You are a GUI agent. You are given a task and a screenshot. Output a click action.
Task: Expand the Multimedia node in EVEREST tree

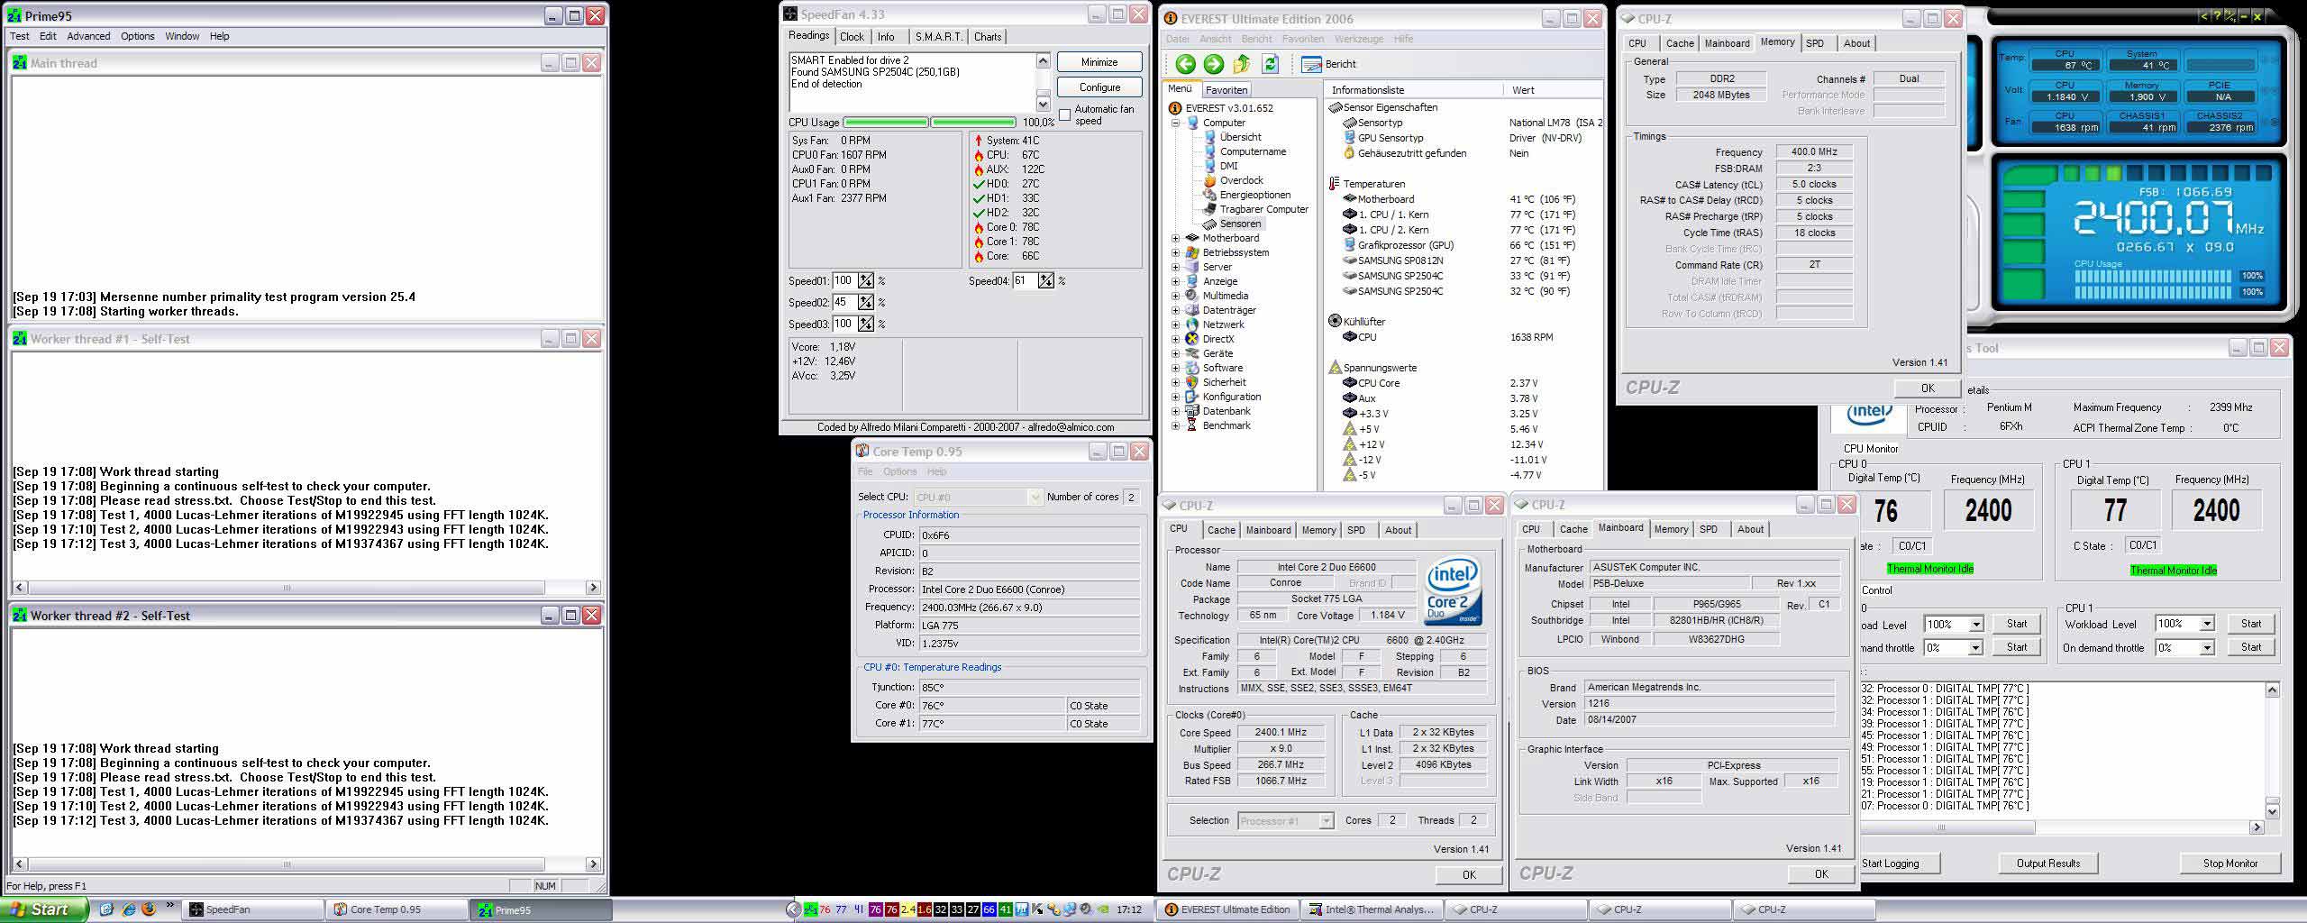pos(1175,296)
